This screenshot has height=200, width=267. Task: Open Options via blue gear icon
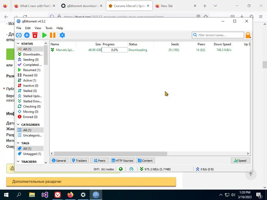tap(62, 35)
